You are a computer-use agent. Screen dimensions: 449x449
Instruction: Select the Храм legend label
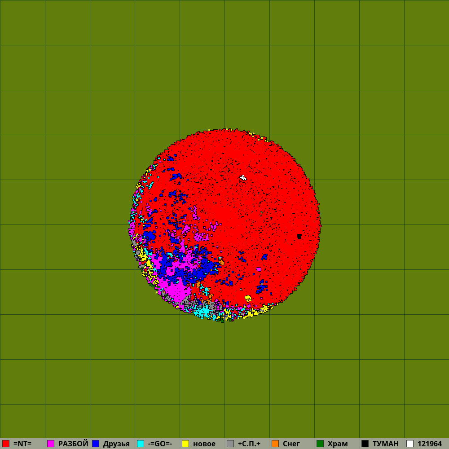(338, 444)
